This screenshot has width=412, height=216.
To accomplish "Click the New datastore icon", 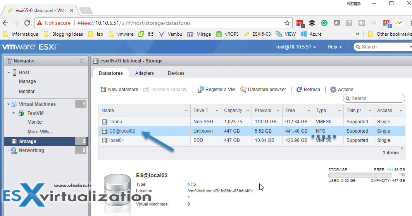I will click(x=103, y=89).
